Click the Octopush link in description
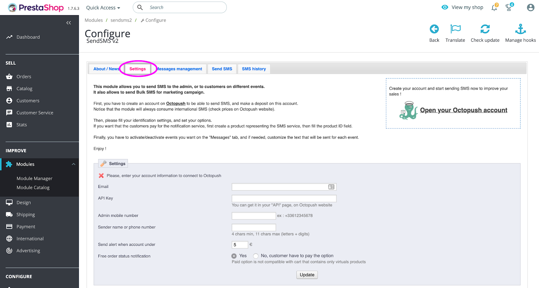The height and width of the screenshot is (288, 539). tap(176, 103)
